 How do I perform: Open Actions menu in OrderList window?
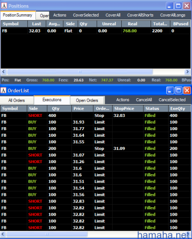click(x=123, y=100)
